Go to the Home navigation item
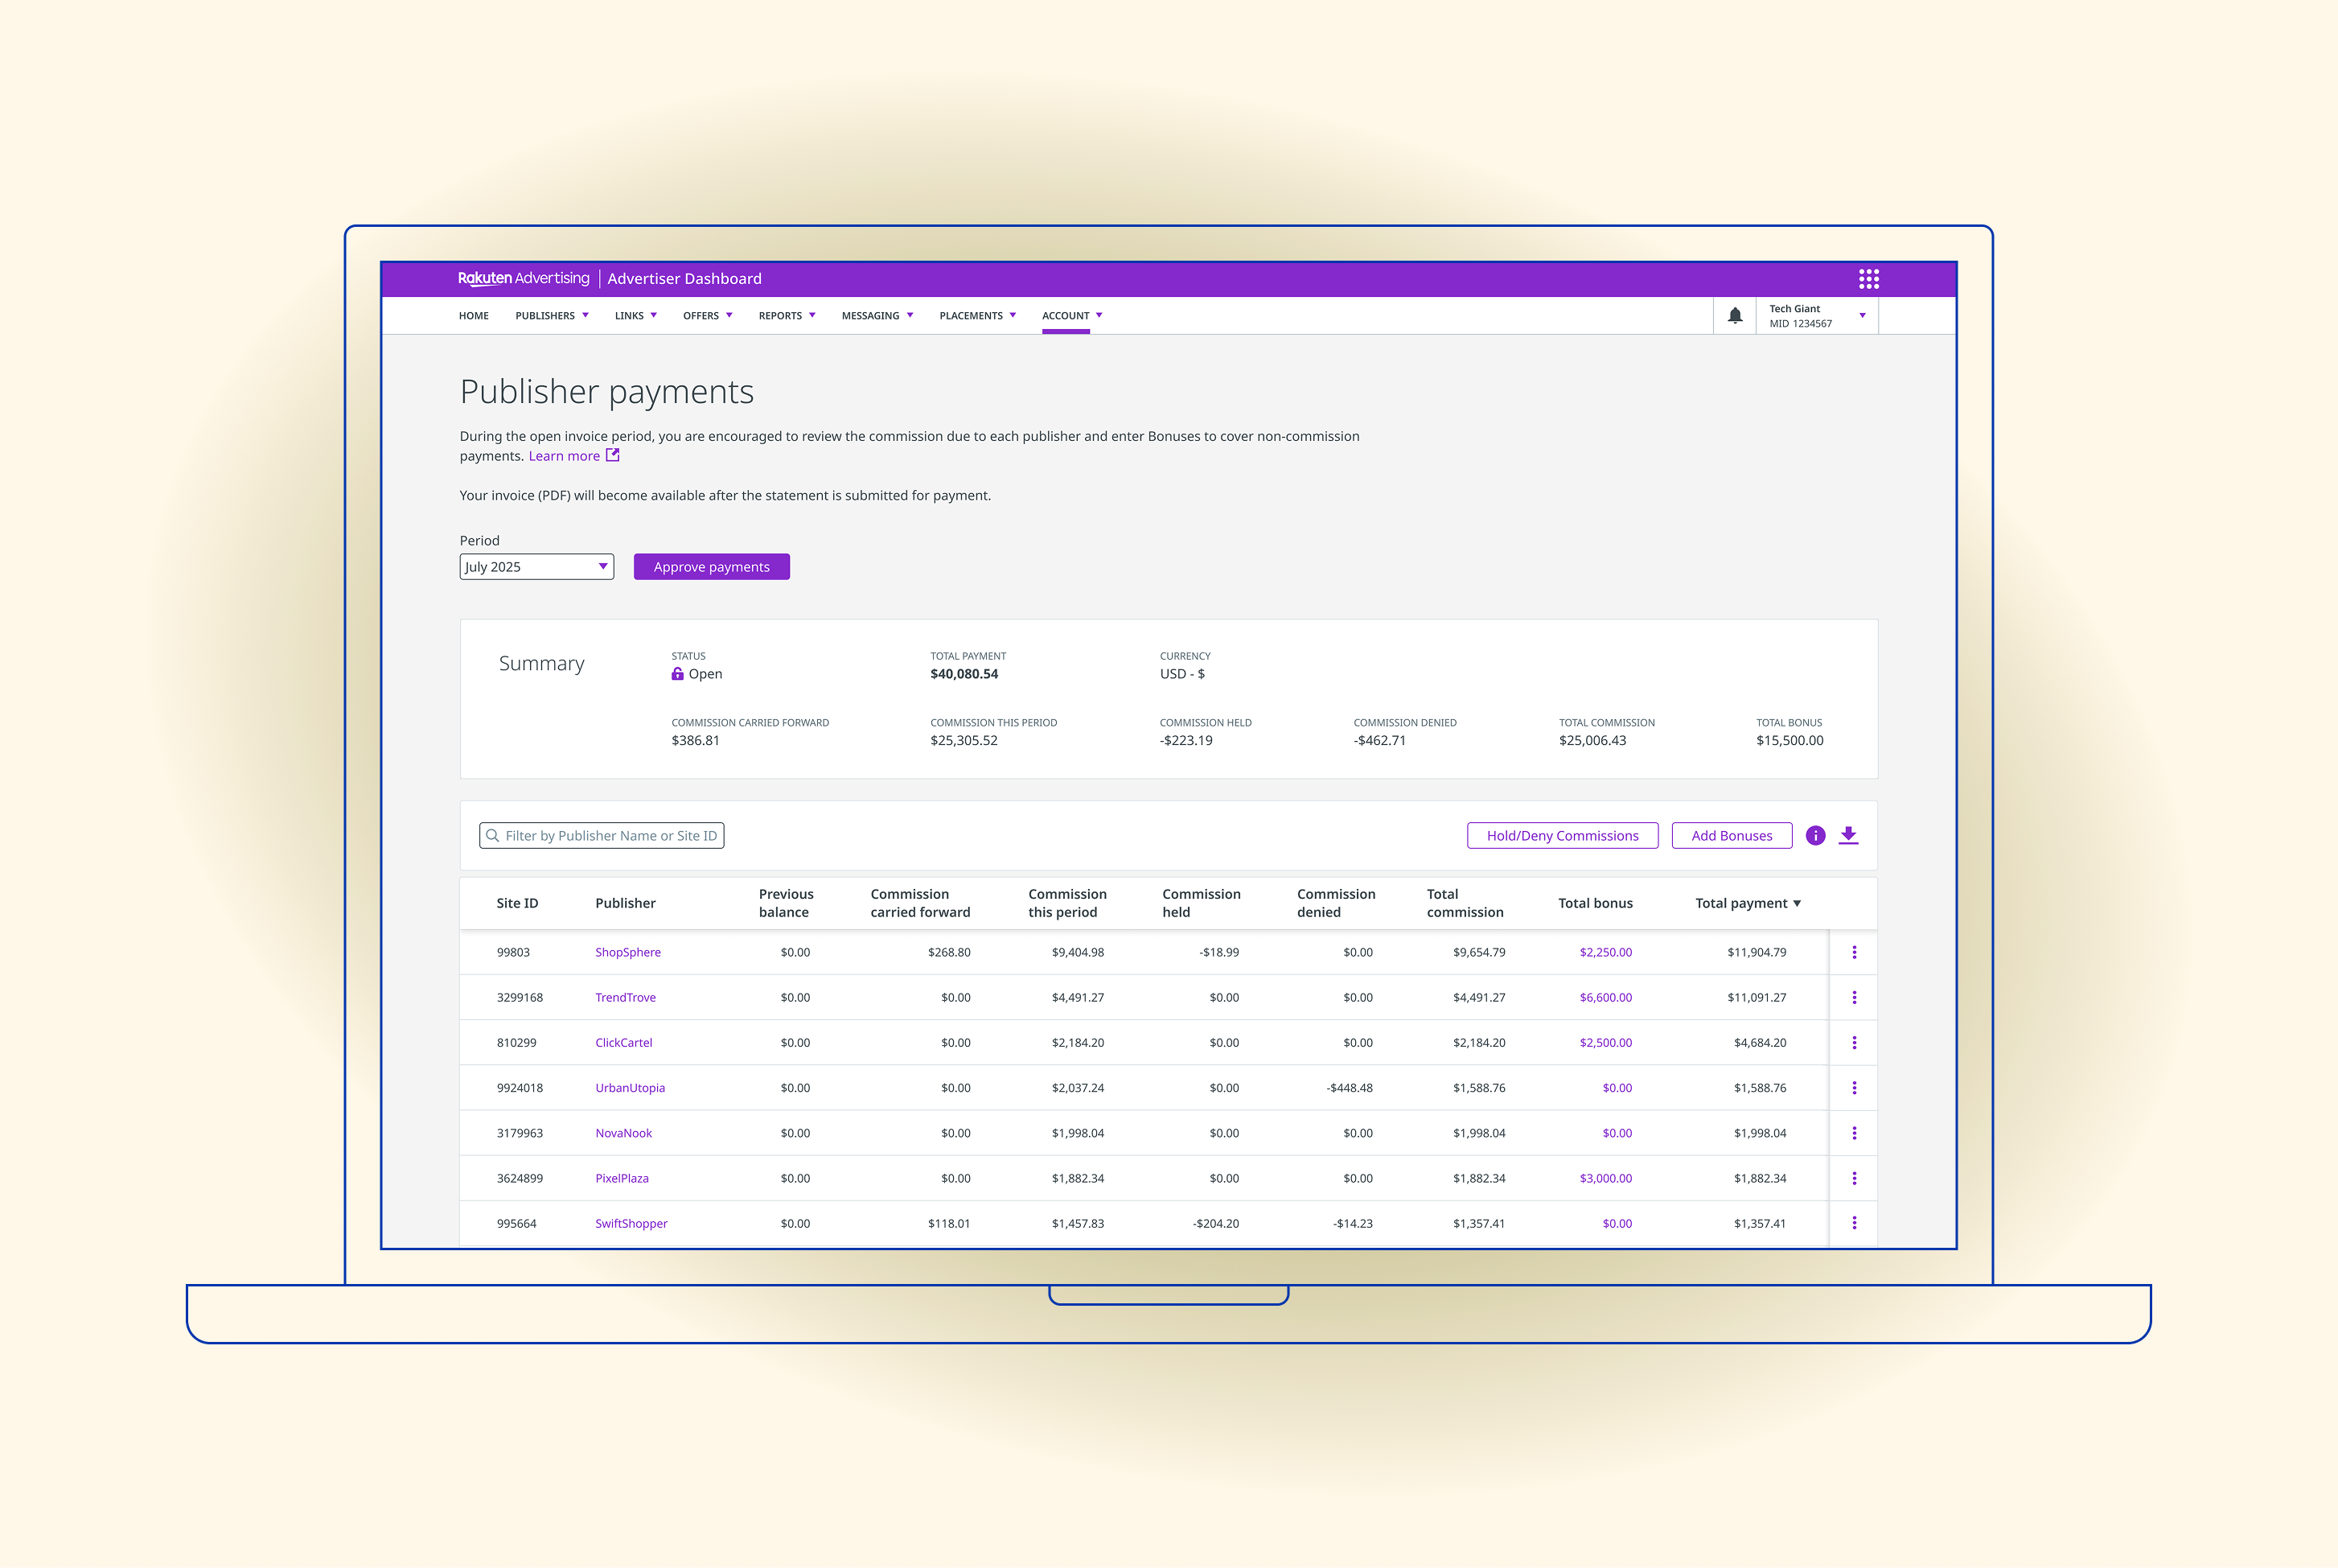2338x1568 pixels. click(x=474, y=316)
